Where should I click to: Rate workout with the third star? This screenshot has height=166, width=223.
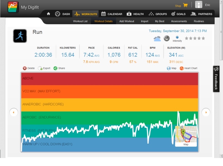(195, 38)
